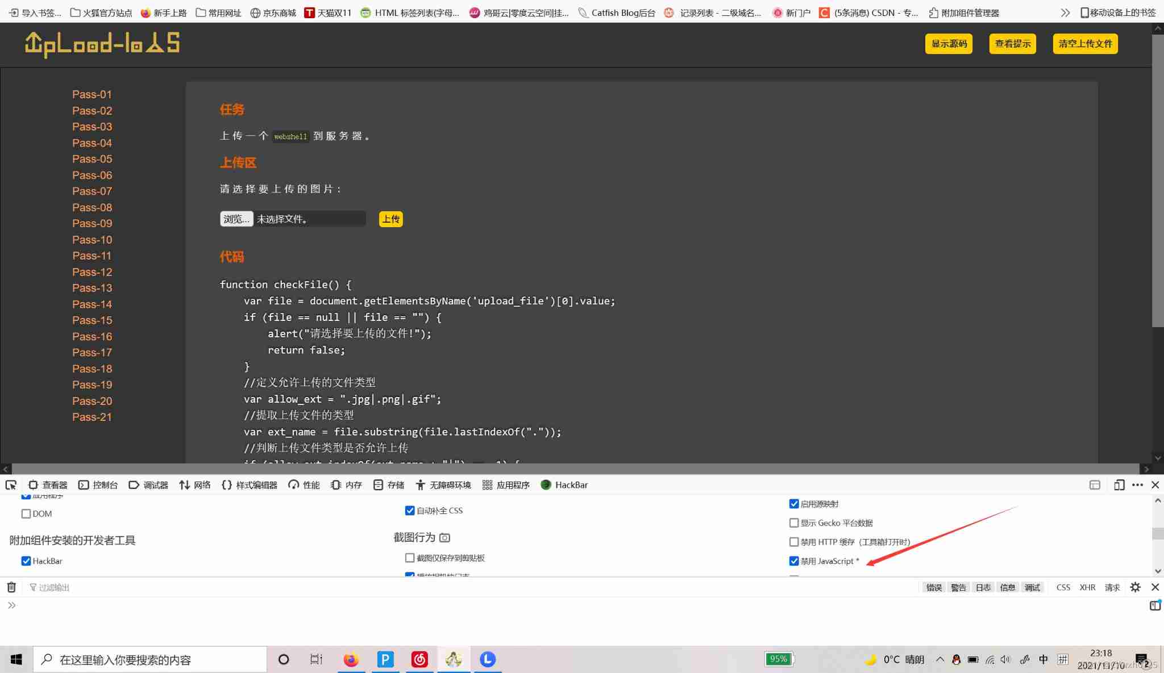Clear console output with trash icon
This screenshot has width=1164, height=673.
point(11,587)
